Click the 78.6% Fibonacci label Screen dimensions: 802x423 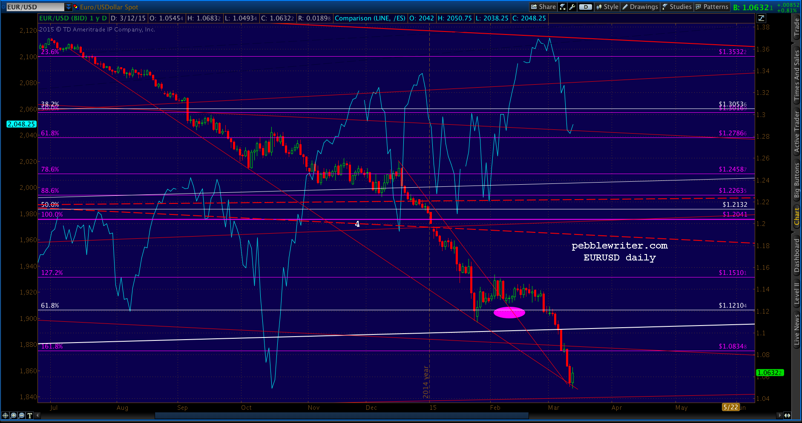click(50, 169)
